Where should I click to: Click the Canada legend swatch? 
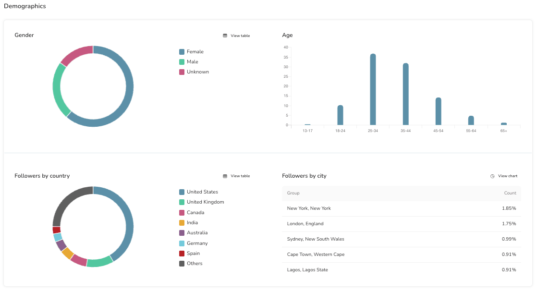click(182, 213)
